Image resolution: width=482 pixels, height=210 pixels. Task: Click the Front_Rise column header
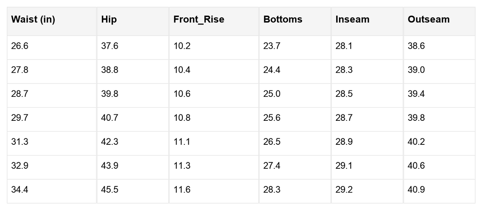click(214, 21)
